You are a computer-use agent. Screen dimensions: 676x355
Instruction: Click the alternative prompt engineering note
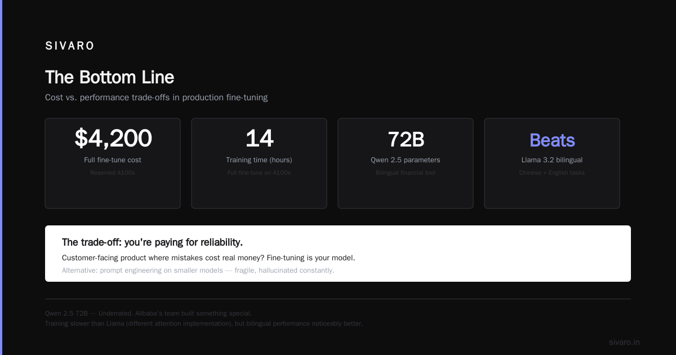198,270
